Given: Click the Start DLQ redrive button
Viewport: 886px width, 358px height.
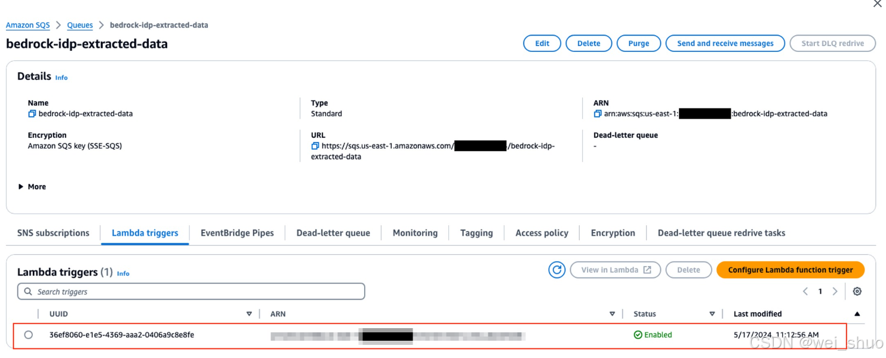Looking at the screenshot, I should 832,44.
